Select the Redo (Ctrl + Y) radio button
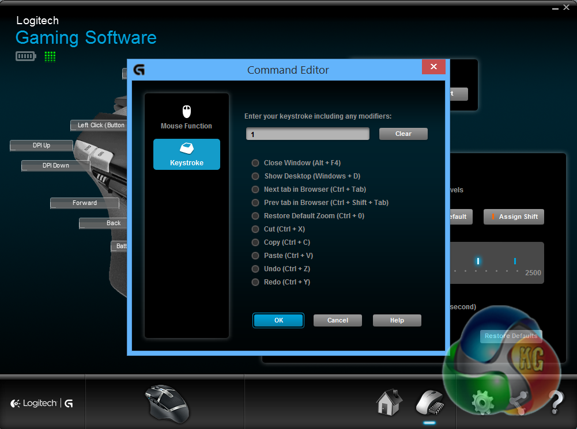The width and height of the screenshot is (577, 429). pyautogui.click(x=255, y=282)
